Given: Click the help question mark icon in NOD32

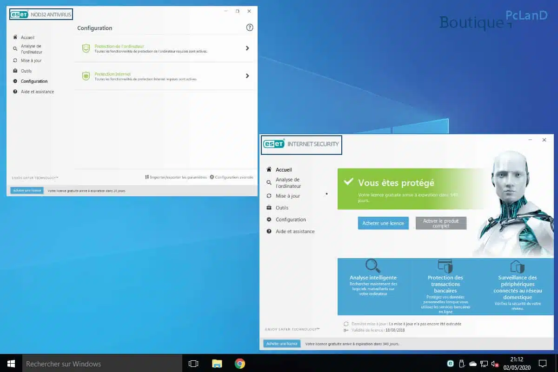Looking at the screenshot, I should pyautogui.click(x=250, y=28).
